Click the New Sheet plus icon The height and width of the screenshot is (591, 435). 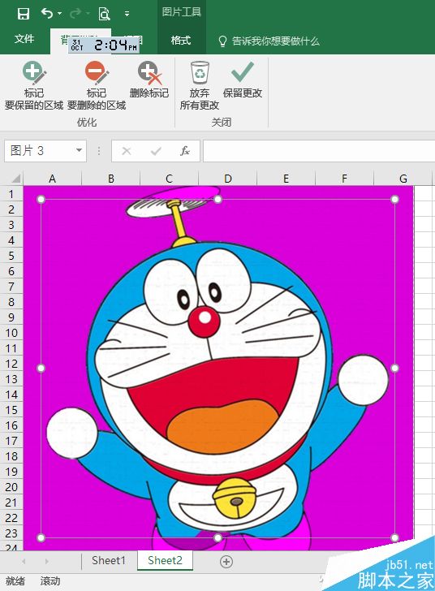226,562
